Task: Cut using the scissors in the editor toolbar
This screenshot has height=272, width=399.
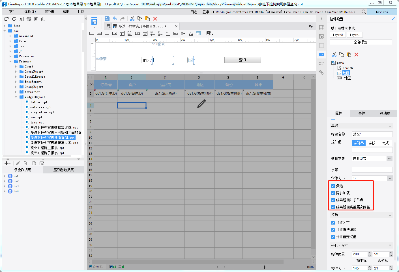Action: (132, 19)
